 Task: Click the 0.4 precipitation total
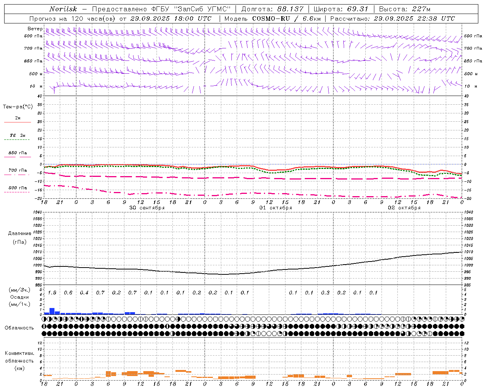click(84, 293)
